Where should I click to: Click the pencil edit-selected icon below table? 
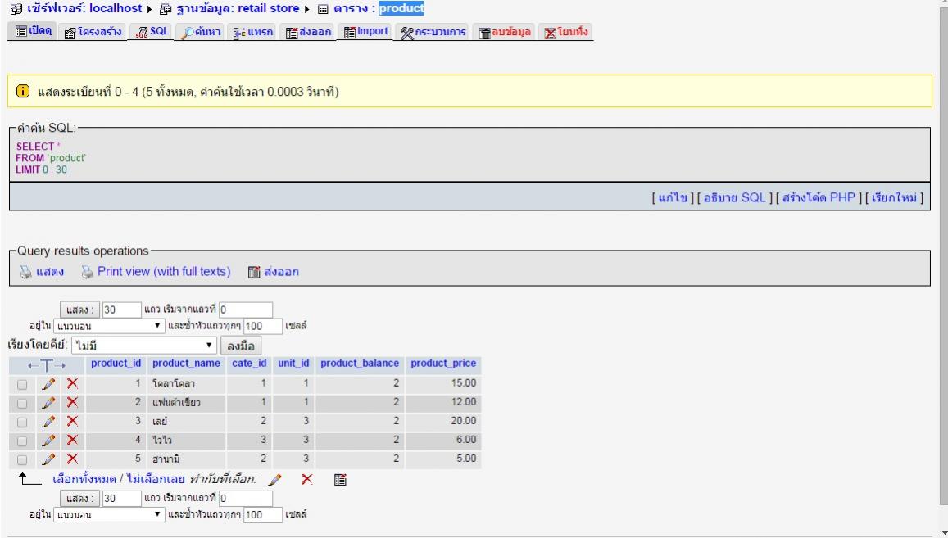click(x=274, y=479)
